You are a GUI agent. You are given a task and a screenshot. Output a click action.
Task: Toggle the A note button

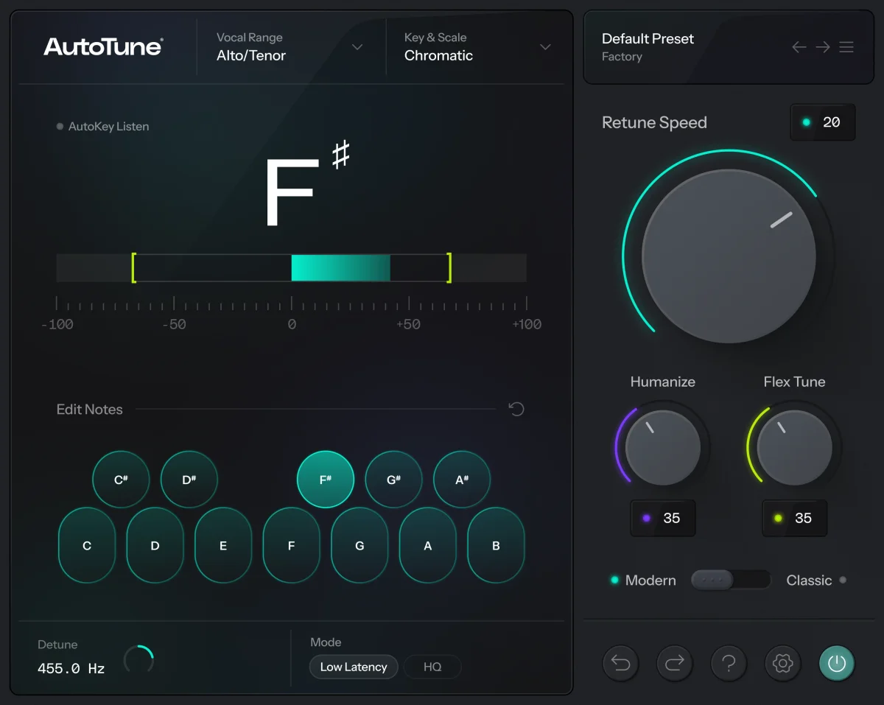click(428, 546)
